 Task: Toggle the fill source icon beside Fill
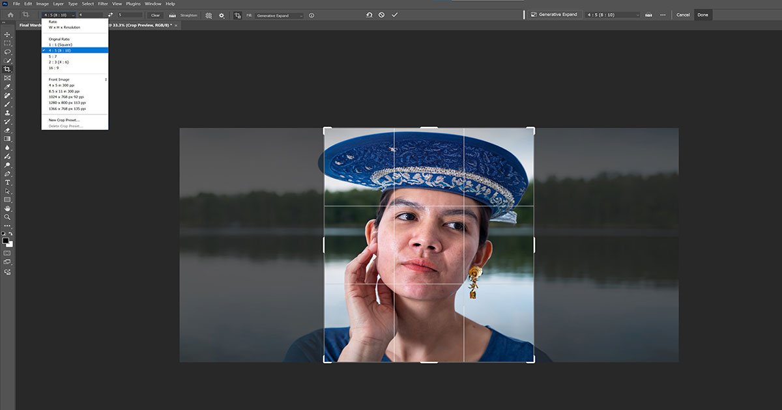click(x=237, y=15)
